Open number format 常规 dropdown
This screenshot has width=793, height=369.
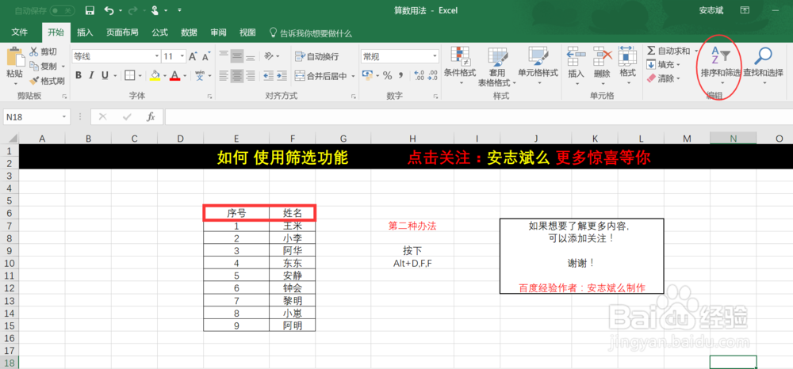(x=435, y=56)
